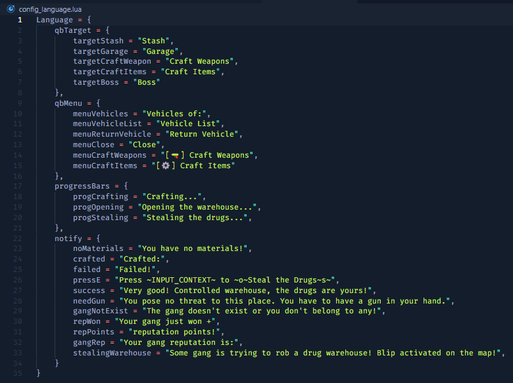The height and width of the screenshot is (383, 513).
Task: Place cursor on the menuClose key
Action: tap(93, 145)
